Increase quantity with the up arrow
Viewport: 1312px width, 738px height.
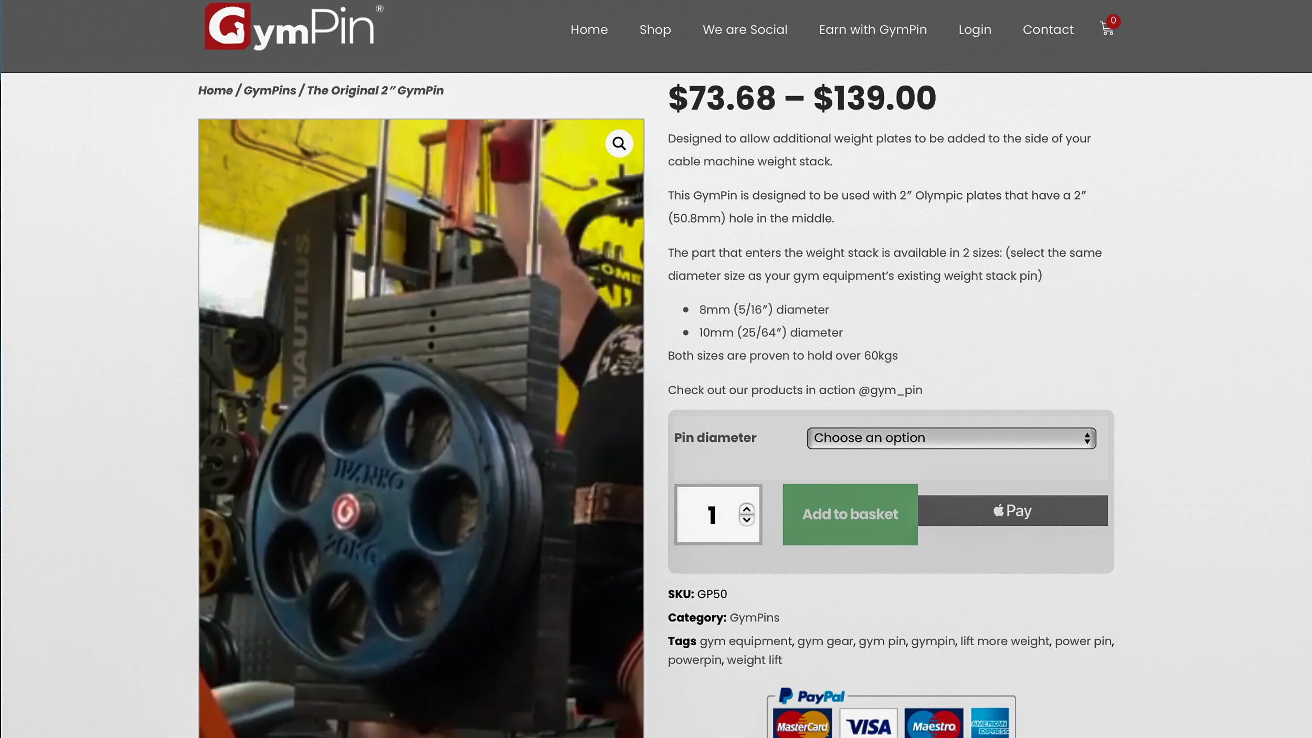[746, 509]
